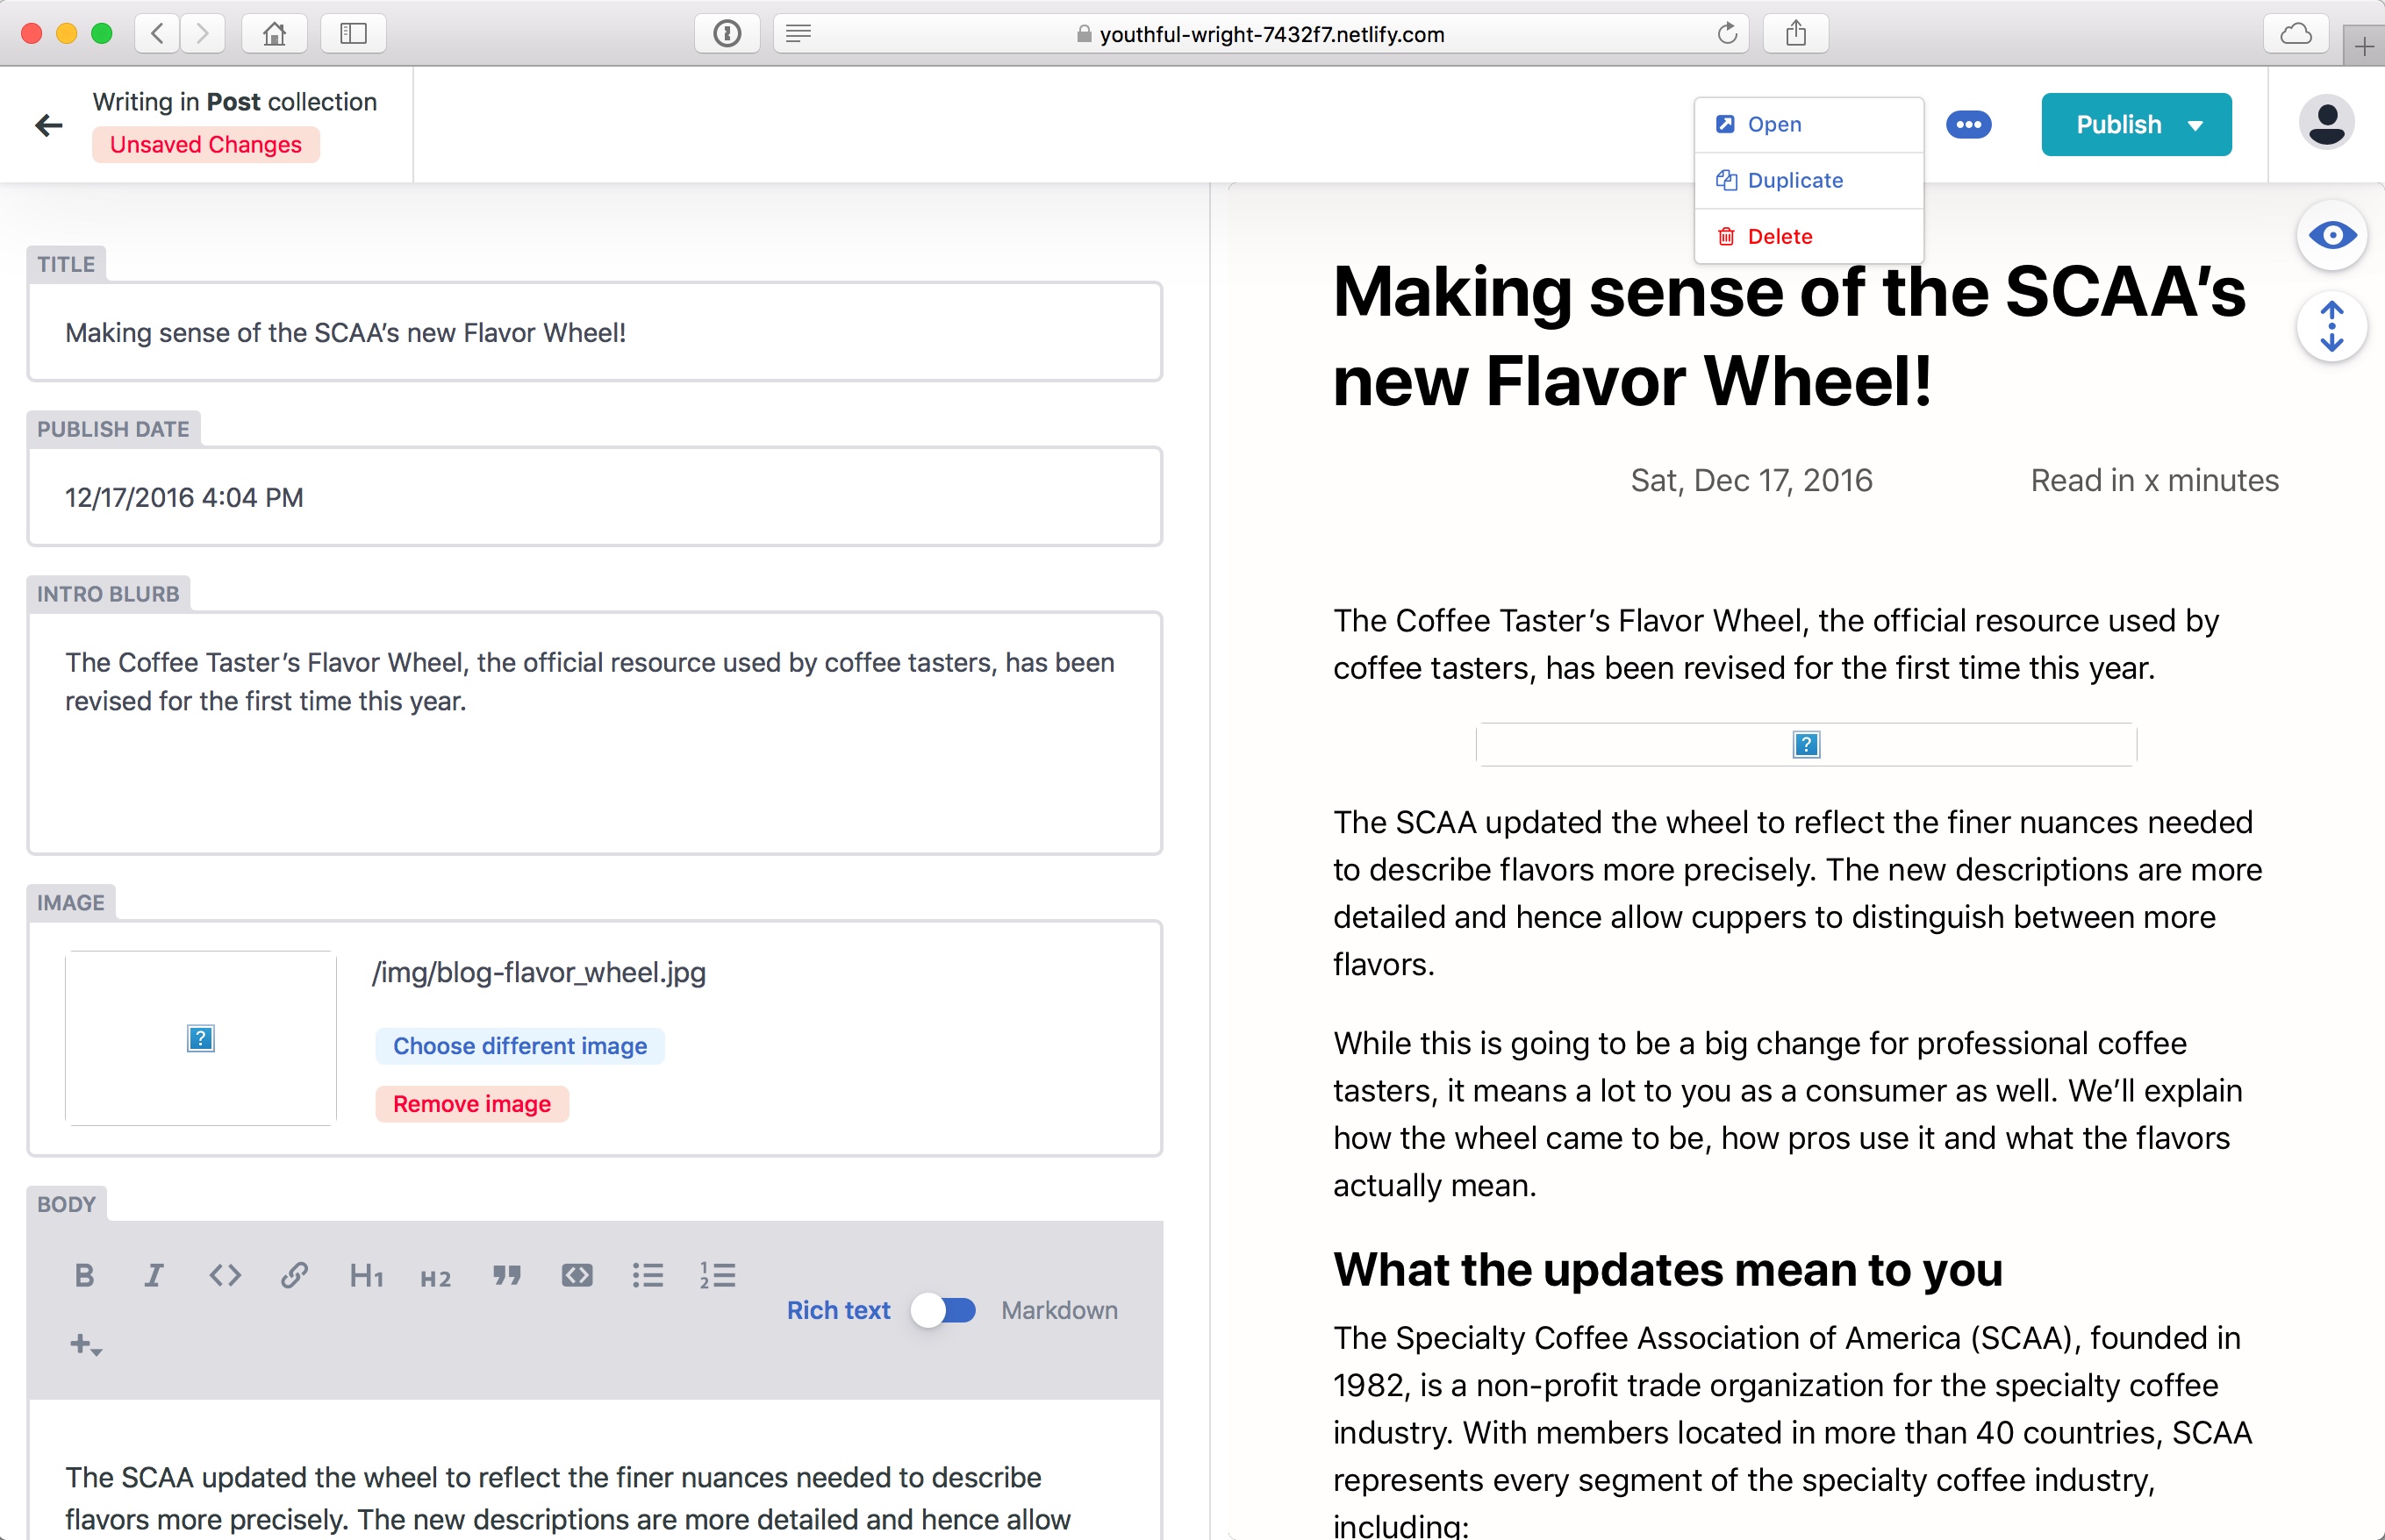Insert inline code formatting
This screenshot has width=2385, height=1540.
pyautogui.click(x=226, y=1275)
